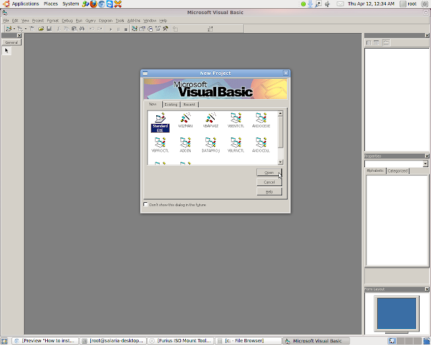This screenshot has height=345, width=431.
Task: Click the Save Project floppy disk icon
Action: [49, 28]
